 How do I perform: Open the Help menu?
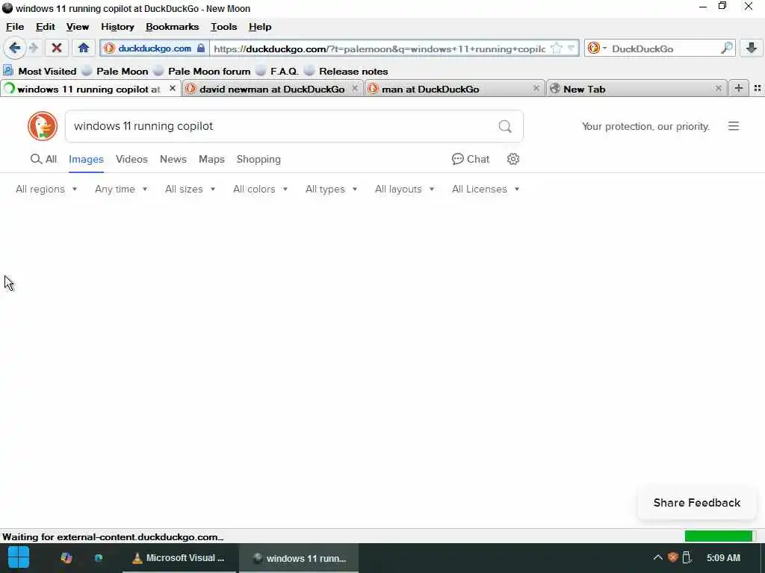point(260,27)
